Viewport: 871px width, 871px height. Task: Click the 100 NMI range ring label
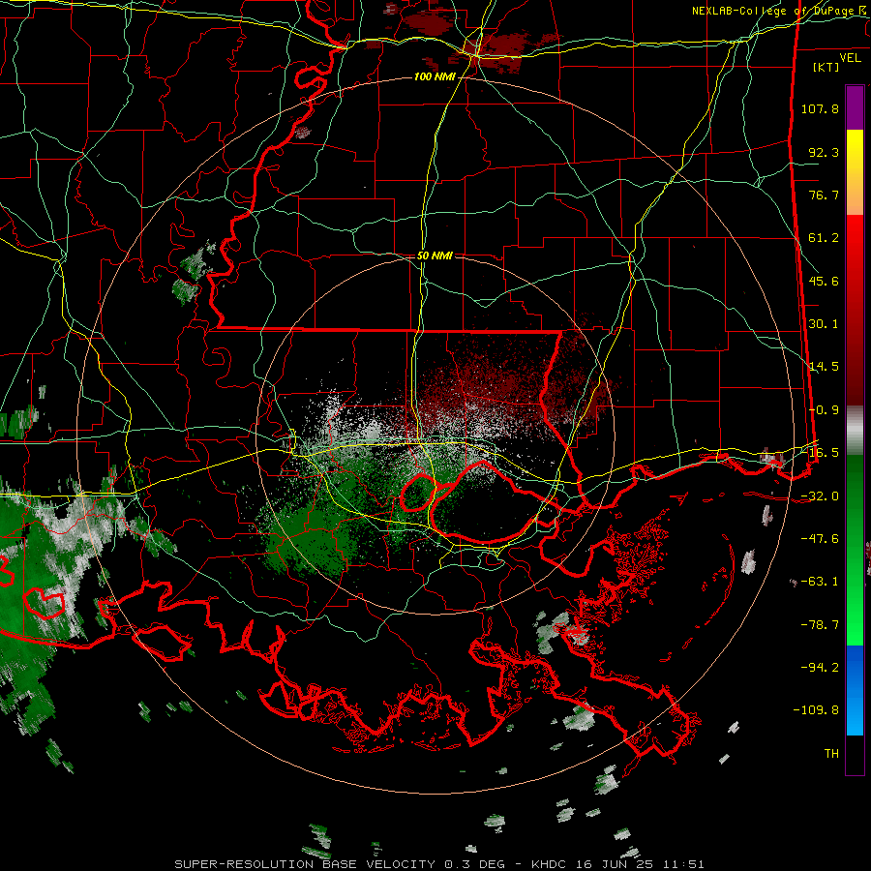pos(435,76)
